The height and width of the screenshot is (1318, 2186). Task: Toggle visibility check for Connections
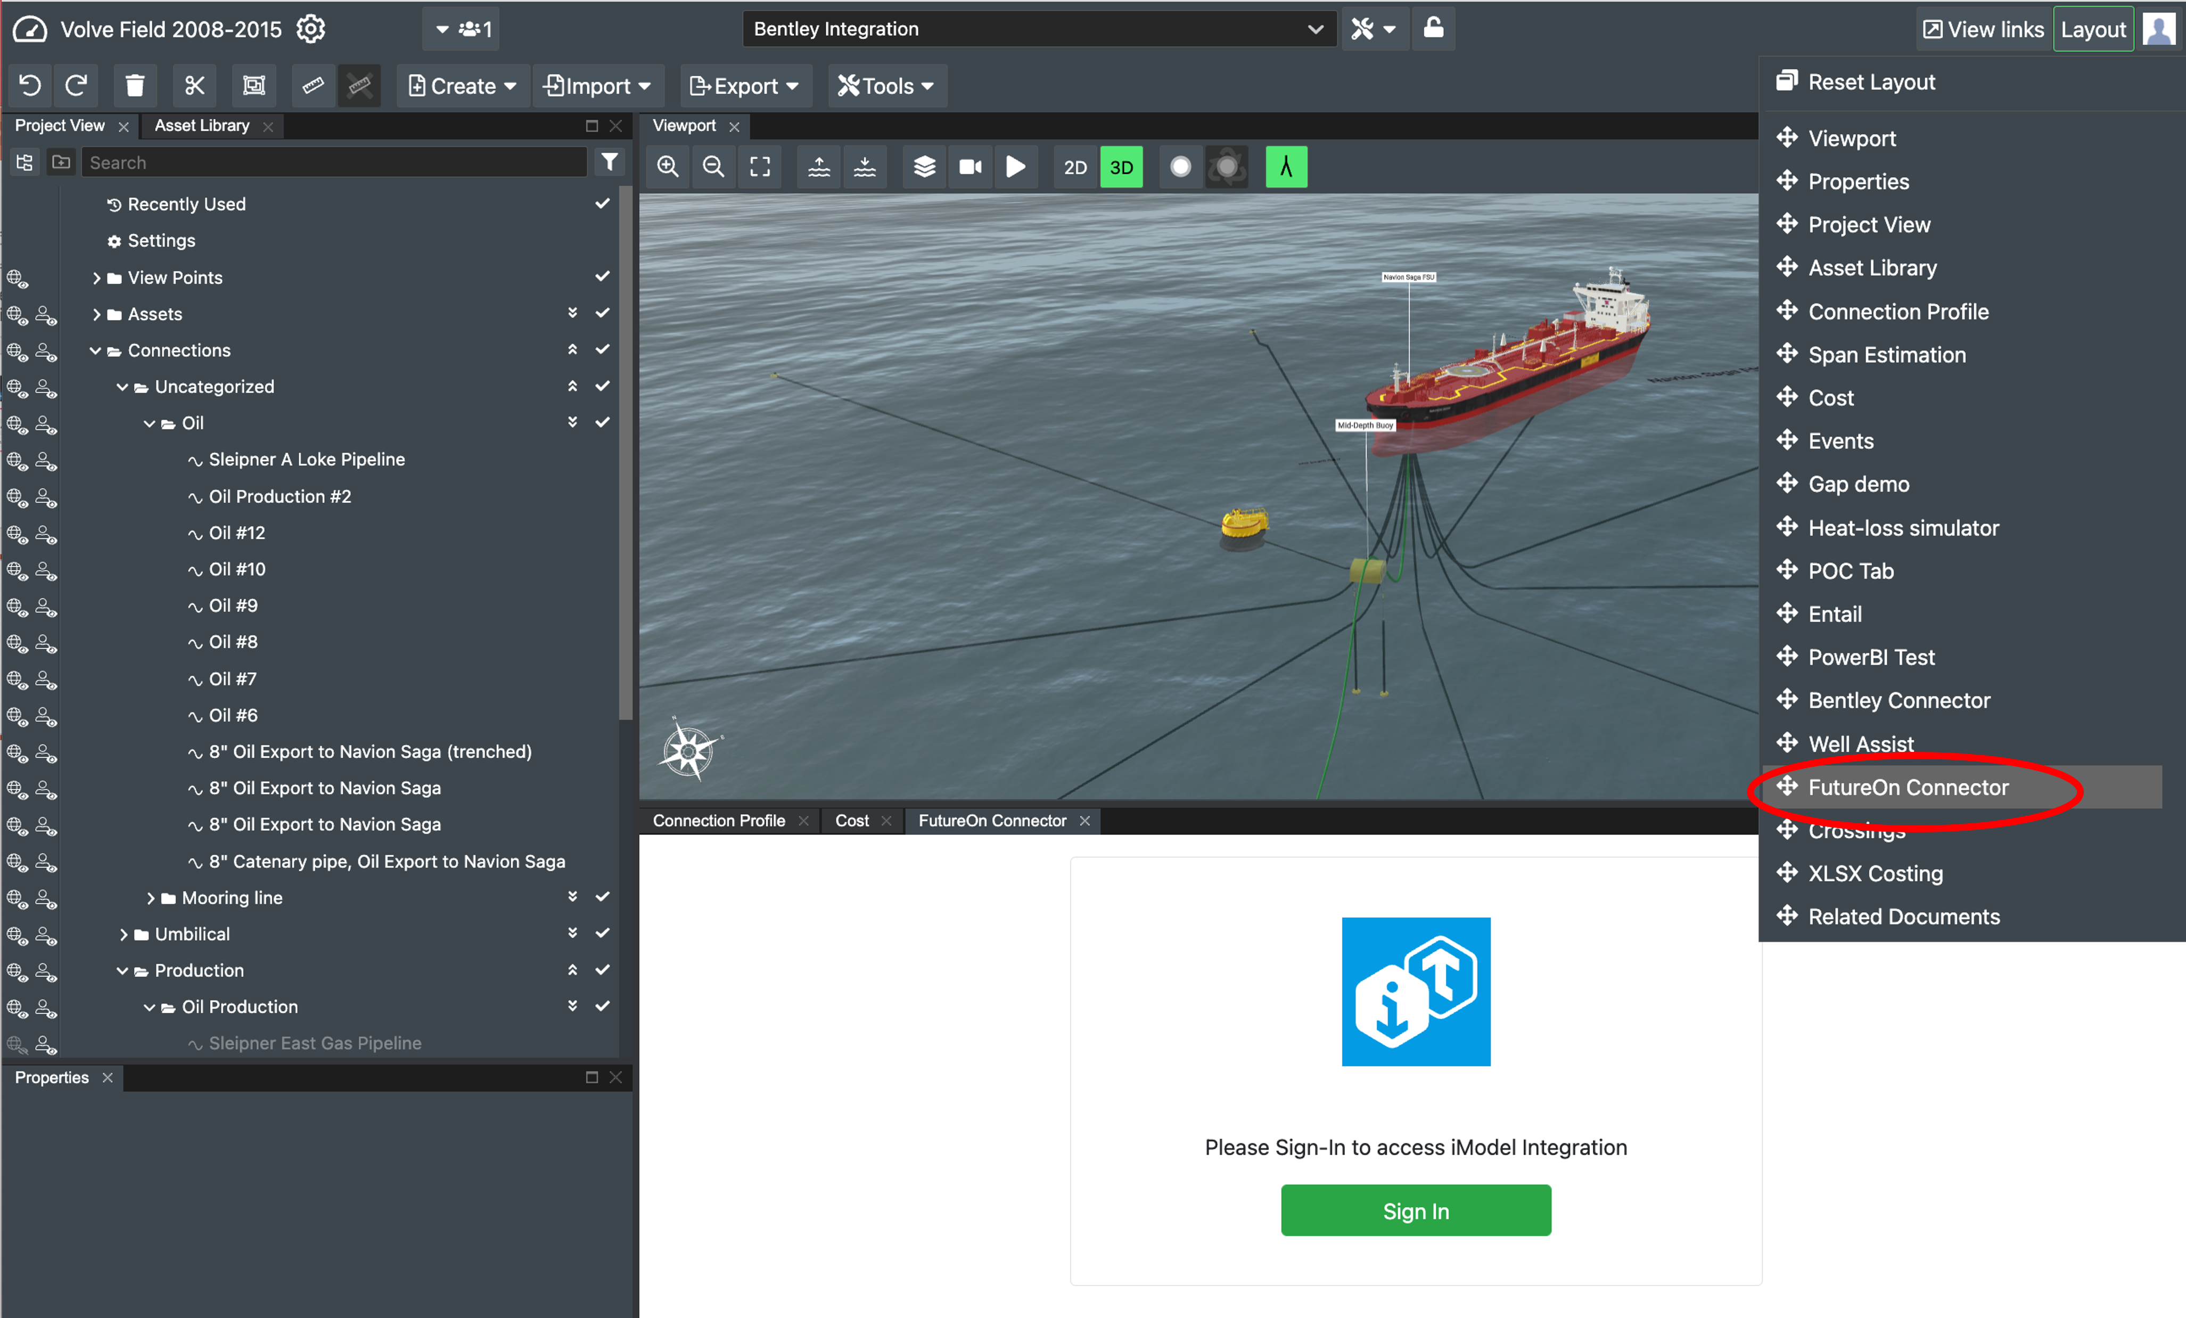pos(602,349)
